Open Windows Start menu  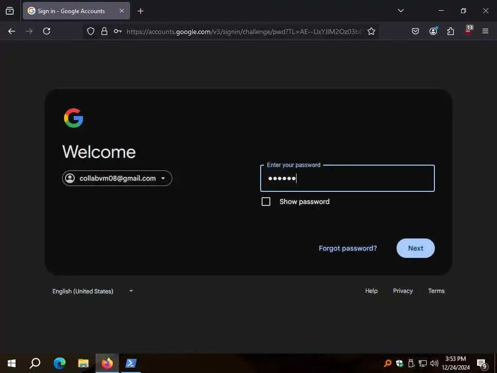12,363
